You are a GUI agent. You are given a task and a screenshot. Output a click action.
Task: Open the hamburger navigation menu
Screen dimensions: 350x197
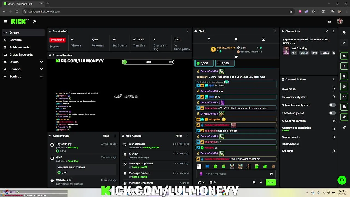pyautogui.click(x=6, y=21)
